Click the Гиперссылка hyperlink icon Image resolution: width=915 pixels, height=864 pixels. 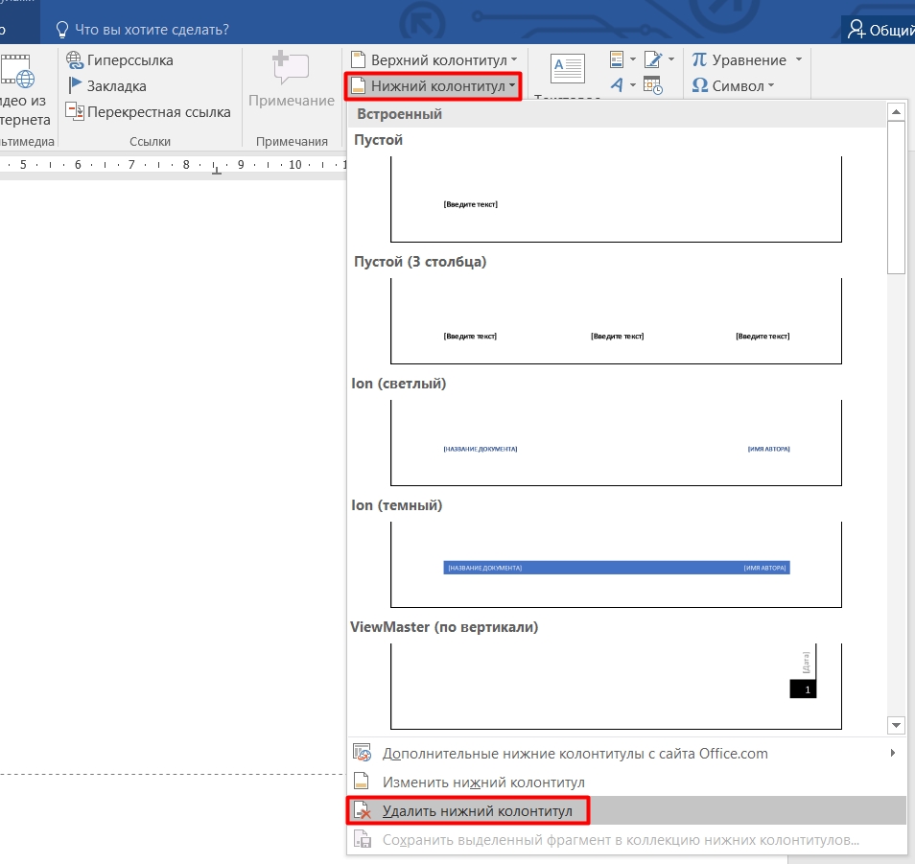pyautogui.click(x=75, y=60)
